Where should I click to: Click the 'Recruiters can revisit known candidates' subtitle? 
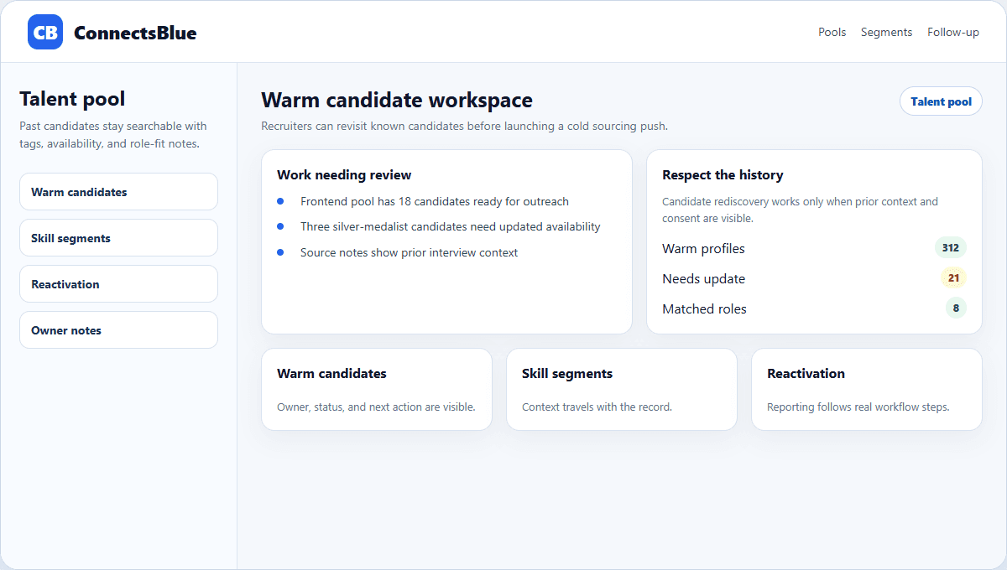pos(464,127)
